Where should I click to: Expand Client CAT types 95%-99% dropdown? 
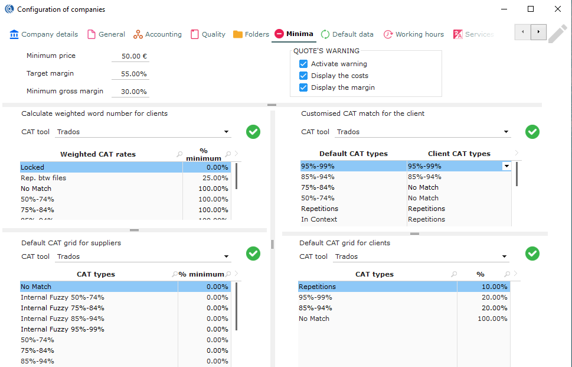coord(506,167)
